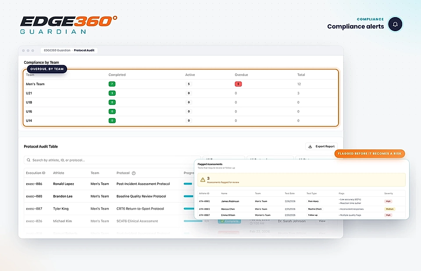Screen dimensions: 421x271
Task: Focus the athlete, ID, or protocol search field
Action: (112, 160)
